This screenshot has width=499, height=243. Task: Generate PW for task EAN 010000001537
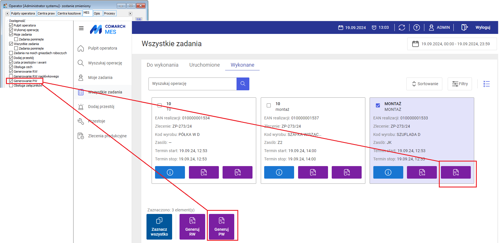coord(347,172)
